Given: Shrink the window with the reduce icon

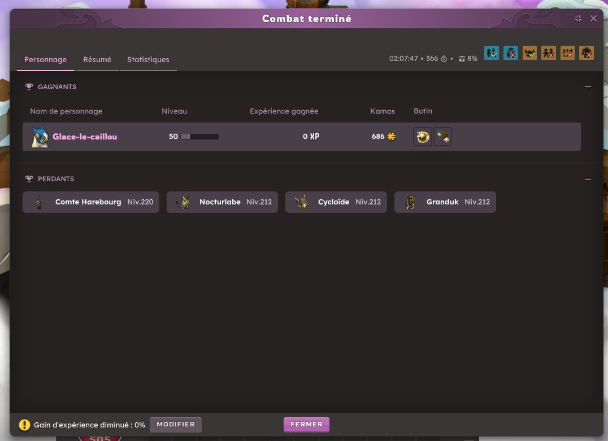Looking at the screenshot, I should (578, 19).
